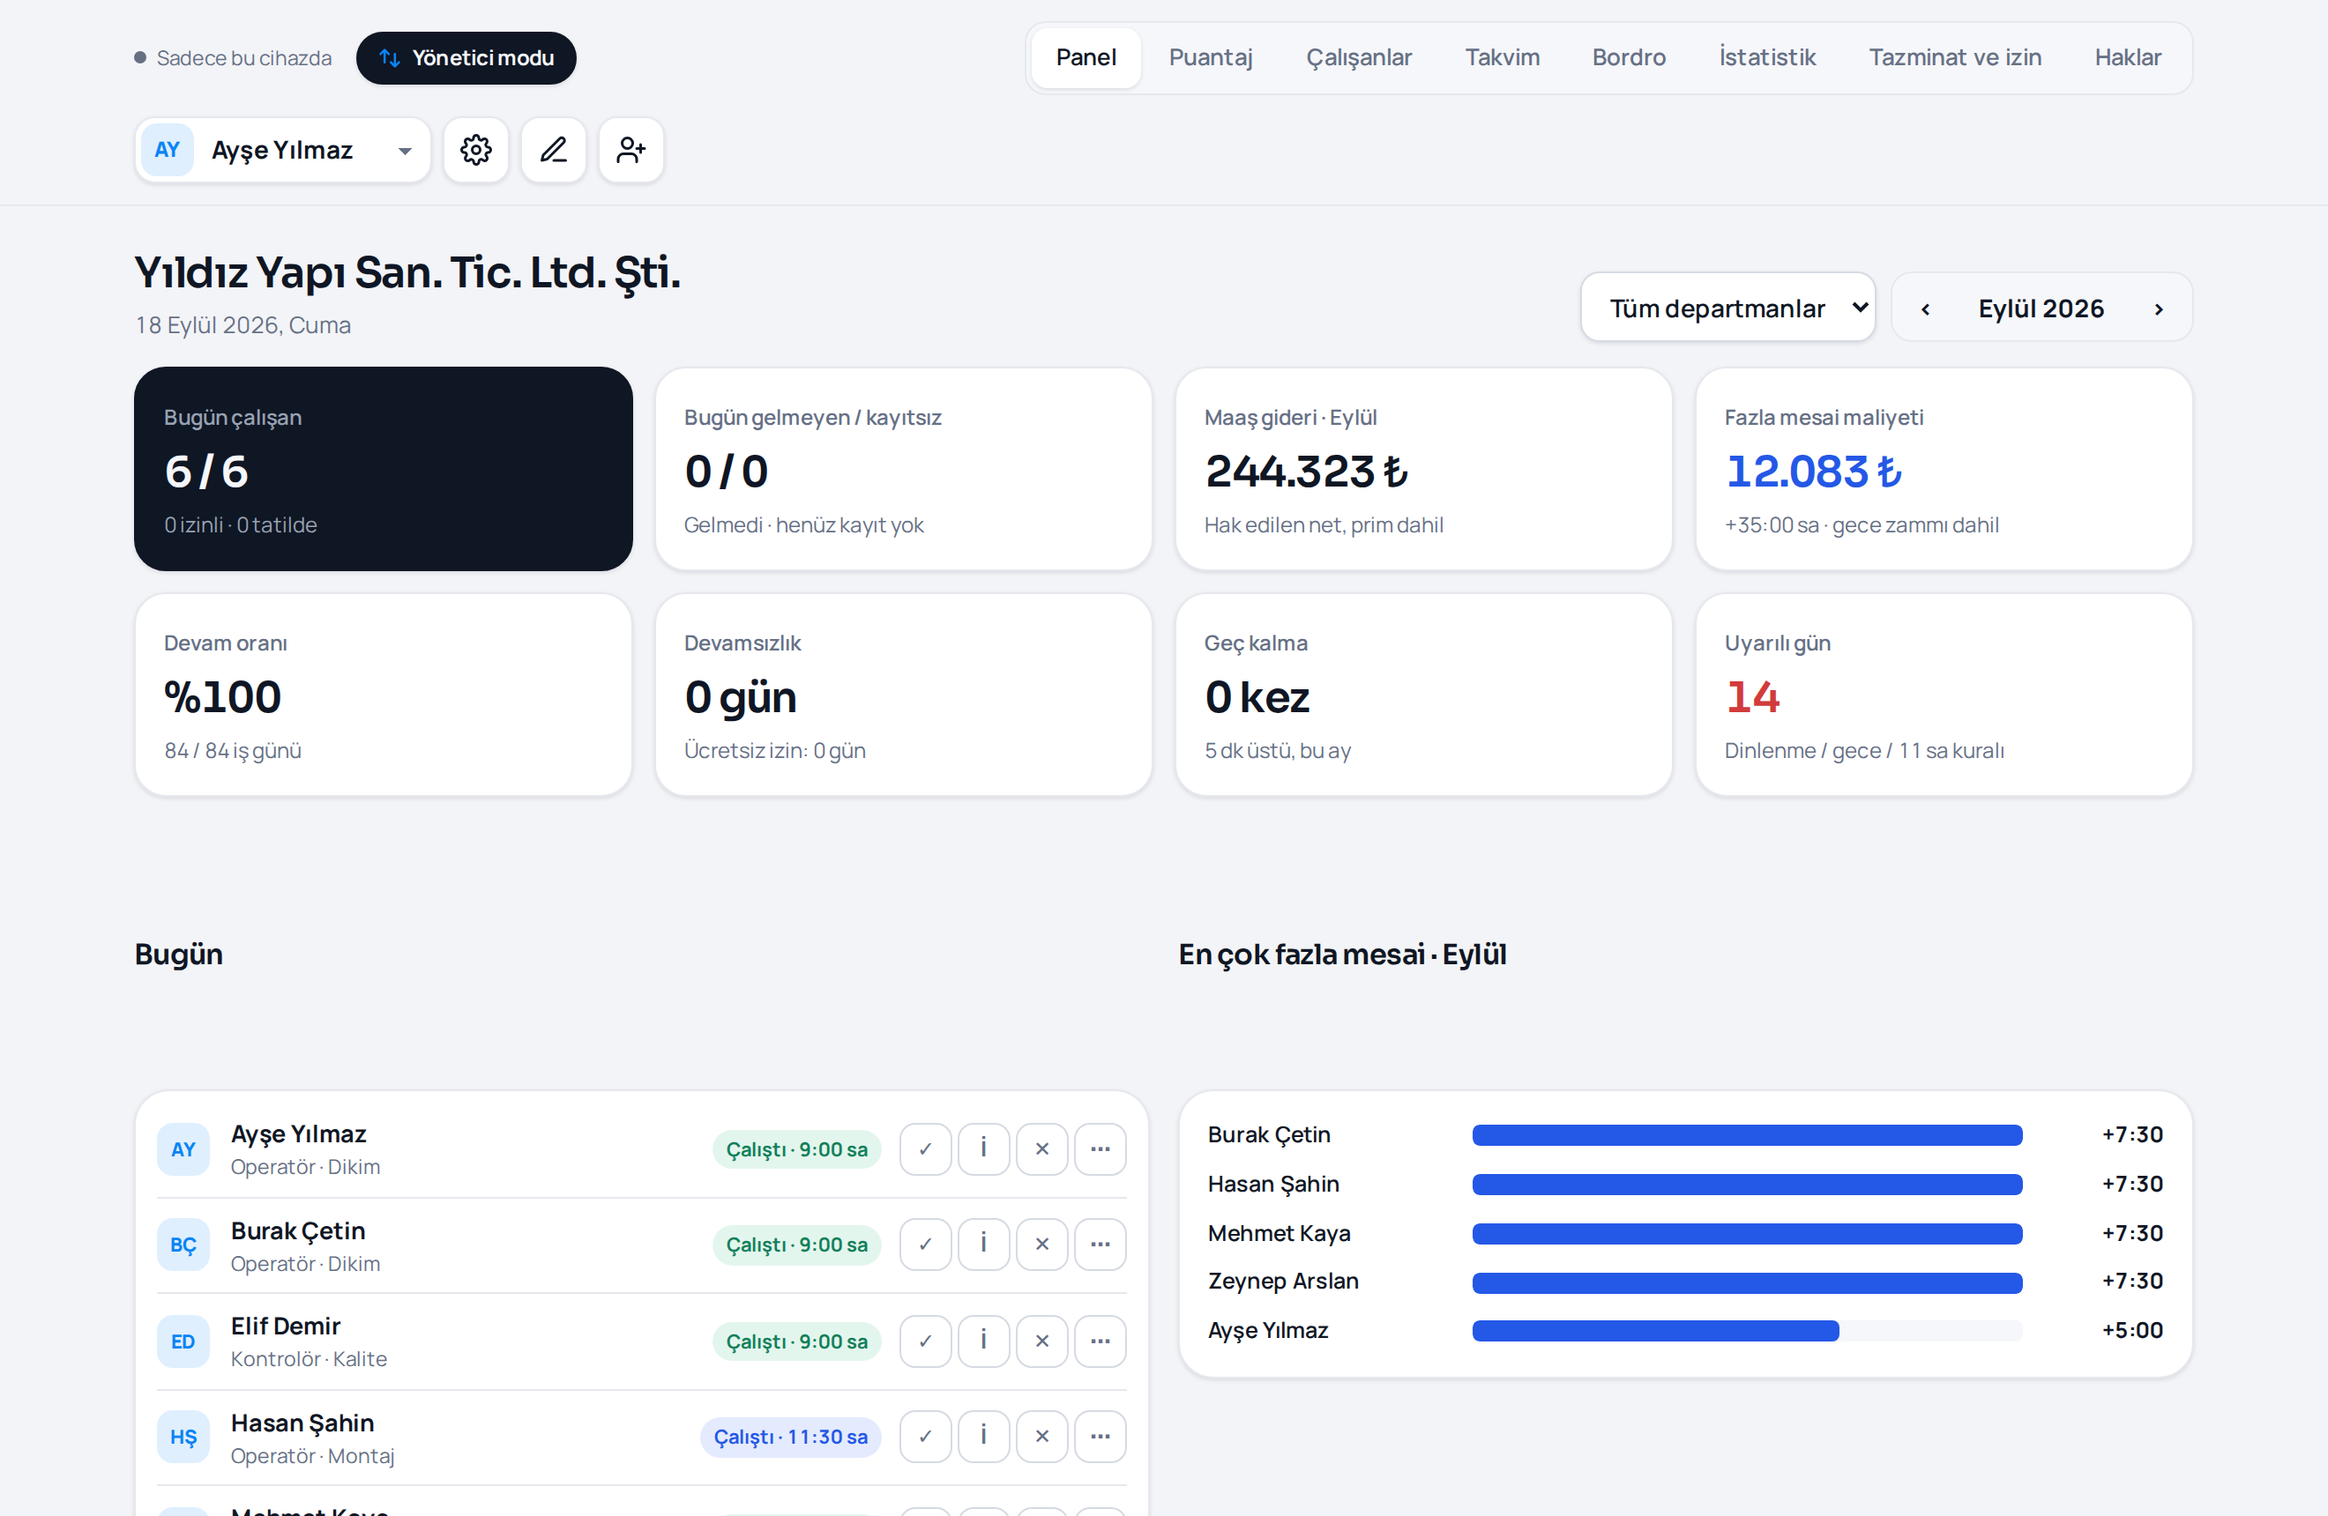Image resolution: width=2328 pixels, height=1516 pixels.
Task: Mark Burak Çetin present with checkmark
Action: tap(925, 1245)
